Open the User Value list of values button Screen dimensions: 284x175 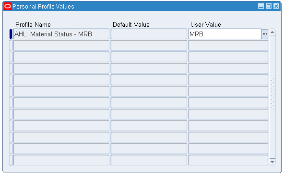(265, 34)
